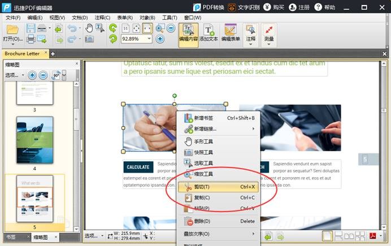Close the Brochure Letter tab
Screen dimensions: 391x246
46,52
